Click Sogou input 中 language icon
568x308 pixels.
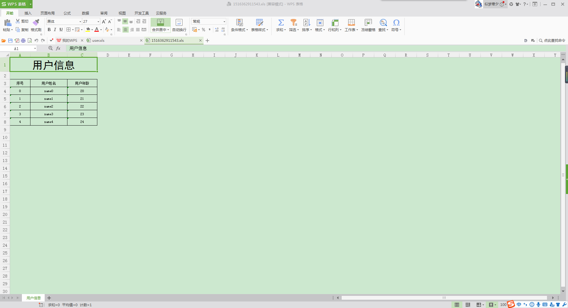(519, 304)
